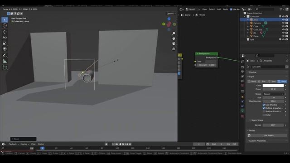Select the 3D Cursor tool

5,25
